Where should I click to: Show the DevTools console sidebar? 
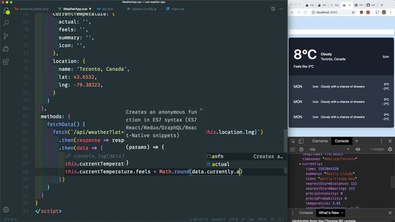293,149
